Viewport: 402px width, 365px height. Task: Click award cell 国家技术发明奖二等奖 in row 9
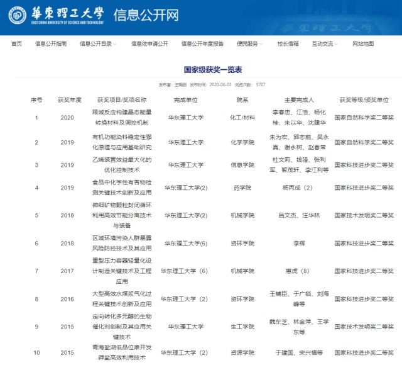[364, 327]
